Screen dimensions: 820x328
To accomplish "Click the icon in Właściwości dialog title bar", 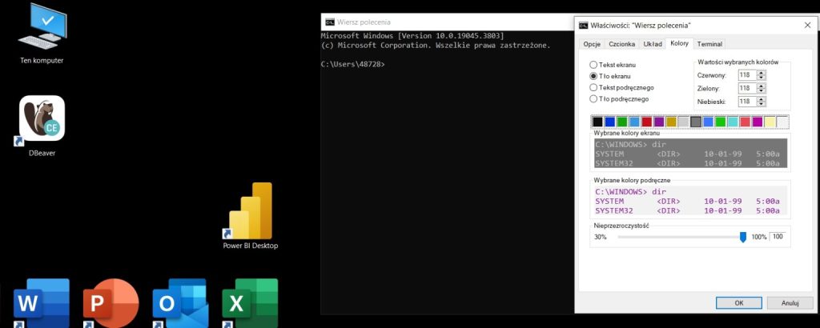I will [x=583, y=25].
